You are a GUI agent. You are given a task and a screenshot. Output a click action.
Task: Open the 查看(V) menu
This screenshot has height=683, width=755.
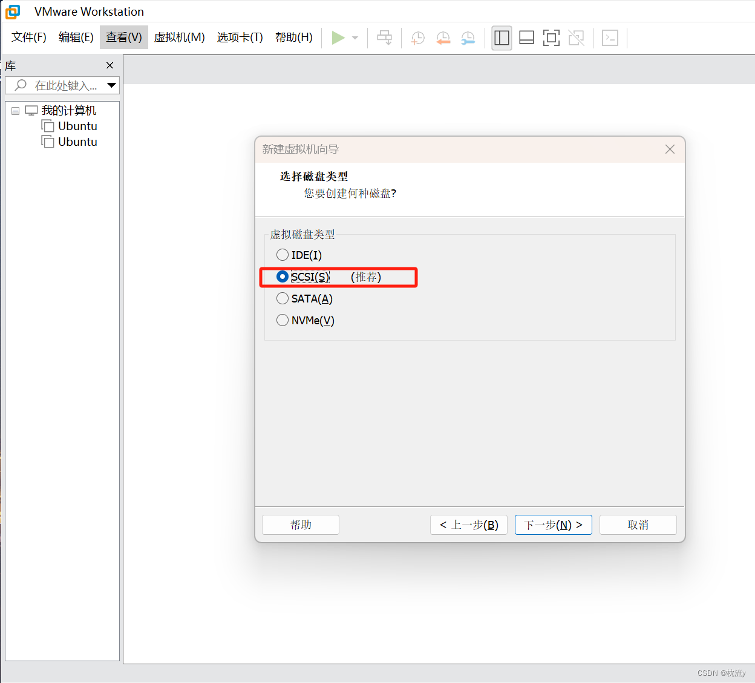click(124, 38)
